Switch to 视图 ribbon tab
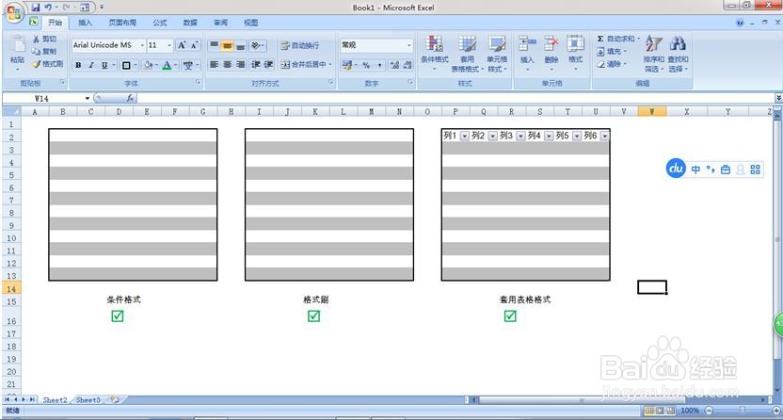 (x=251, y=23)
